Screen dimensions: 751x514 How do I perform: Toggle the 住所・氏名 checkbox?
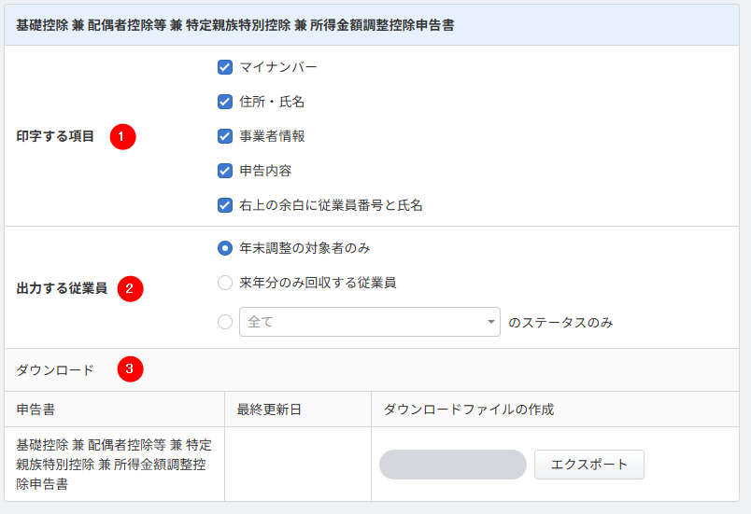(224, 102)
